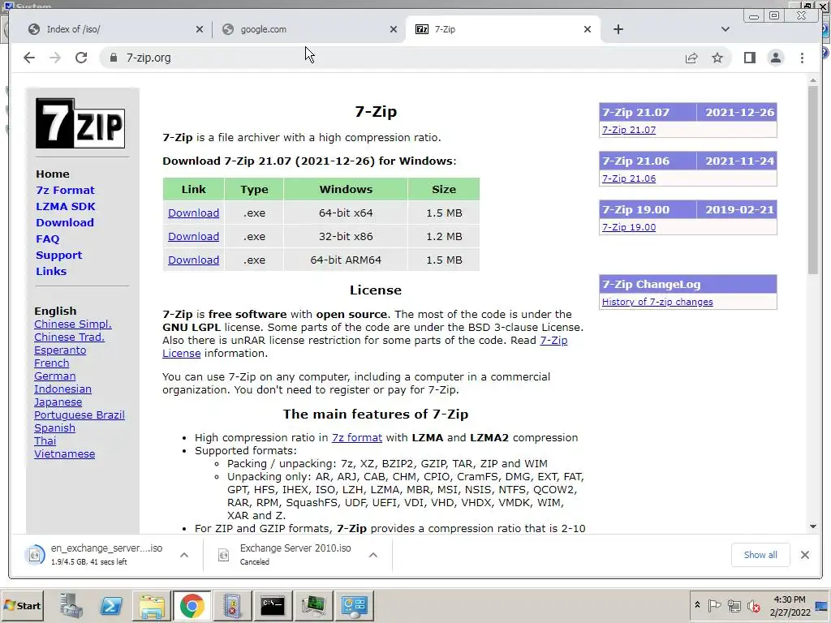Screen dimensions: 831x623
Task: Open the Support sidebar page
Action: tap(58, 256)
